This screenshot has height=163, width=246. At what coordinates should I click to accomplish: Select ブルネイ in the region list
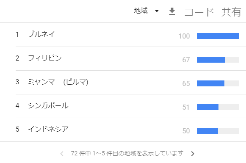[x=41, y=34]
